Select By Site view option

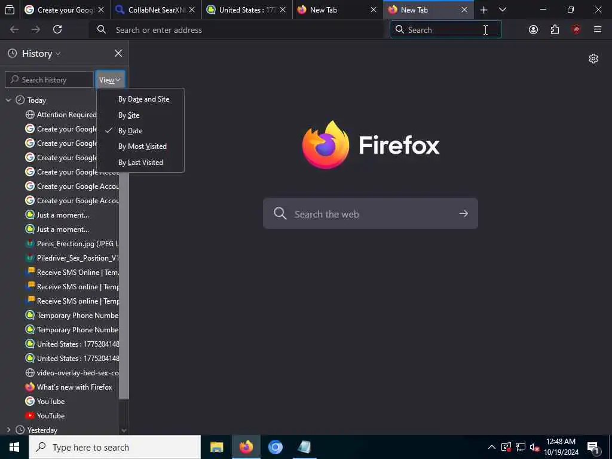129,115
